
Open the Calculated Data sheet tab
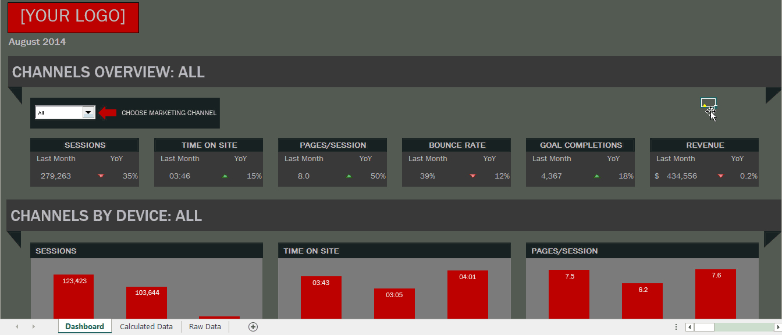[146, 327]
